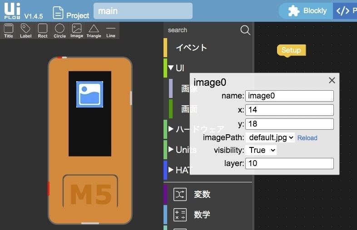This screenshot has height=230, width=357.
Task: Close the image0 properties dialog
Action: pyautogui.click(x=332, y=80)
